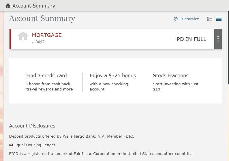Open the Stock Fractions offer
The height and width of the screenshot is (161, 229).
tap(171, 75)
